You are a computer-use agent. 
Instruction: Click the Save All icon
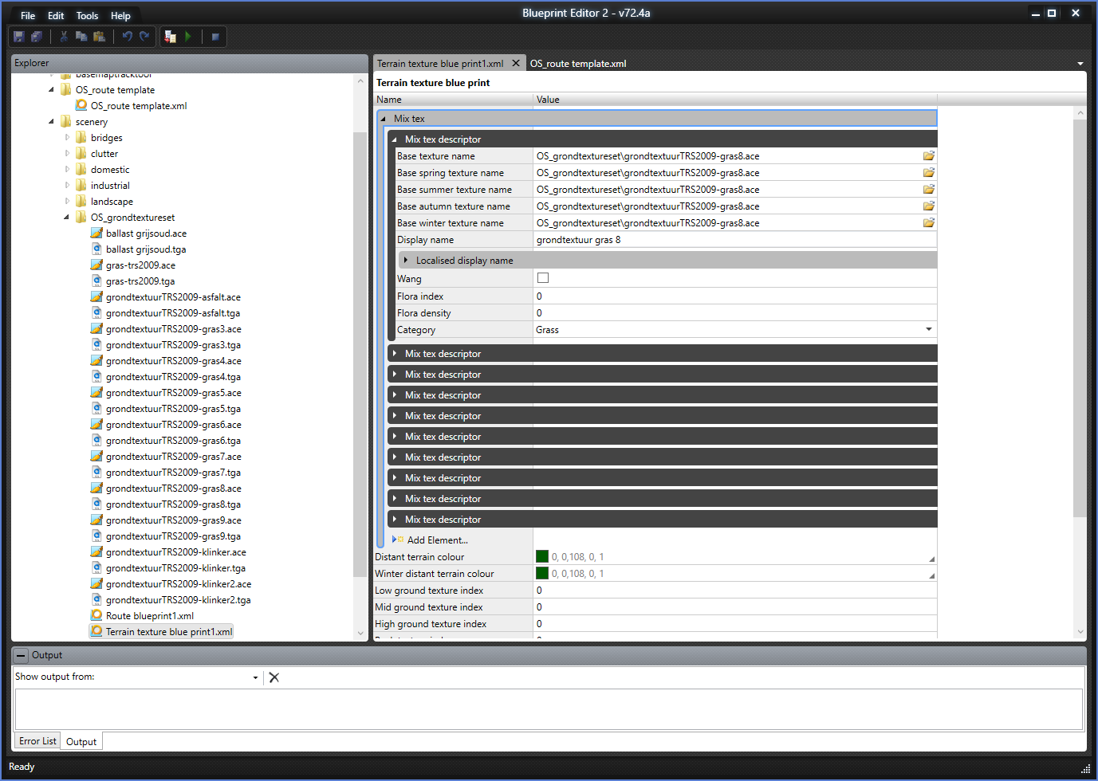(37, 37)
